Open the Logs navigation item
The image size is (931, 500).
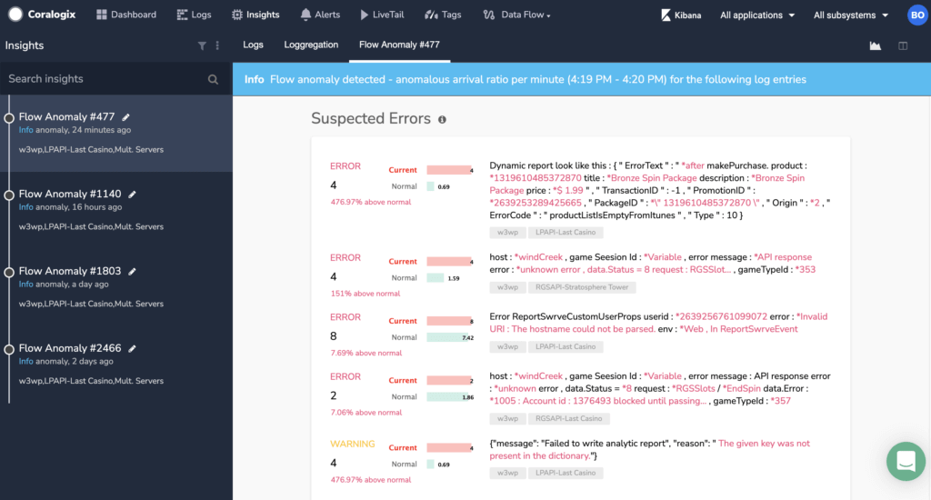click(x=195, y=15)
